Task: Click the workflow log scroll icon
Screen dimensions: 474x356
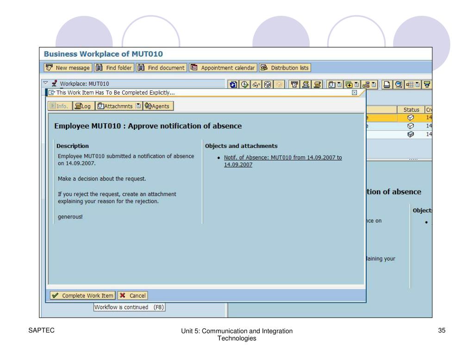Action: point(317,84)
